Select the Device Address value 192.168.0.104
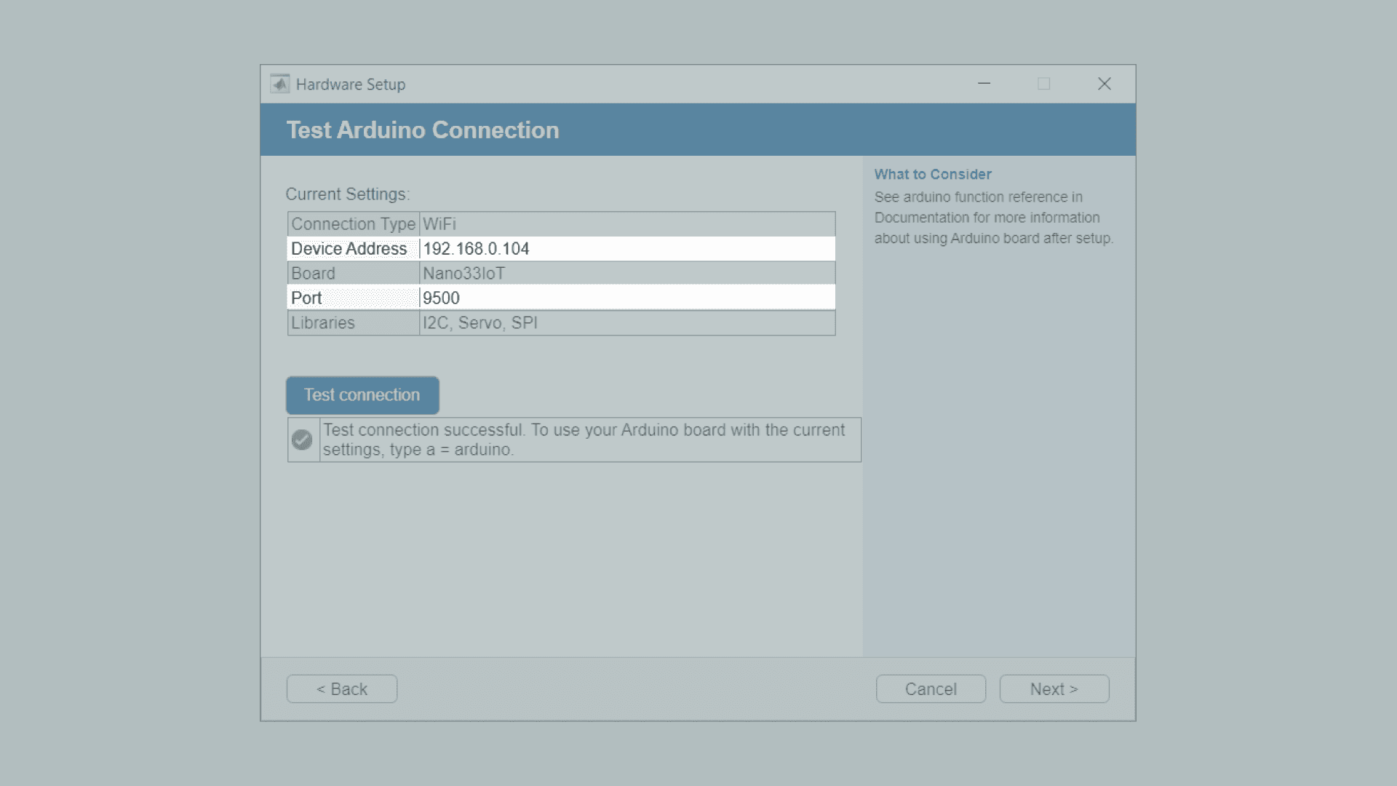The height and width of the screenshot is (786, 1397). pos(476,249)
